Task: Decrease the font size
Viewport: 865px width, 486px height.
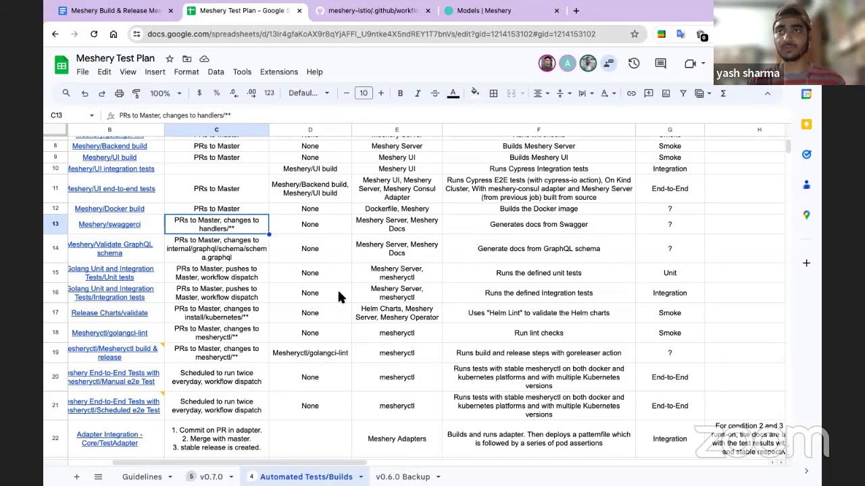Action: 347,93
